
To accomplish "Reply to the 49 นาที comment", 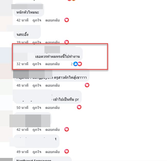I will (x=52, y=152).
